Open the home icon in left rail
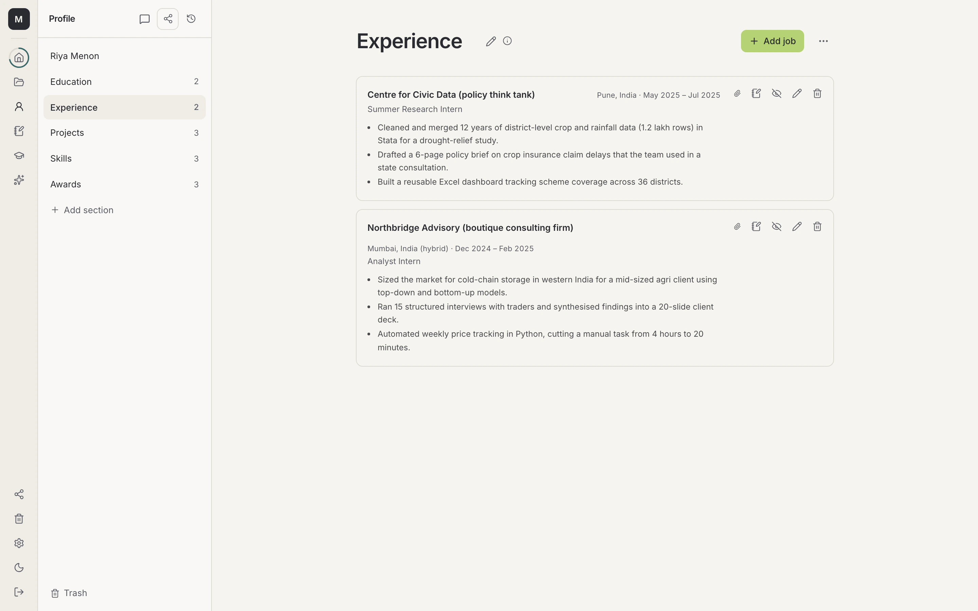Viewport: 978px width, 611px height. pos(19,58)
